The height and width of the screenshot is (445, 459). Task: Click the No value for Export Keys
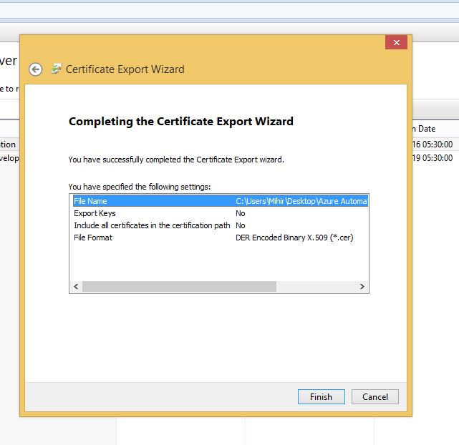pos(241,213)
